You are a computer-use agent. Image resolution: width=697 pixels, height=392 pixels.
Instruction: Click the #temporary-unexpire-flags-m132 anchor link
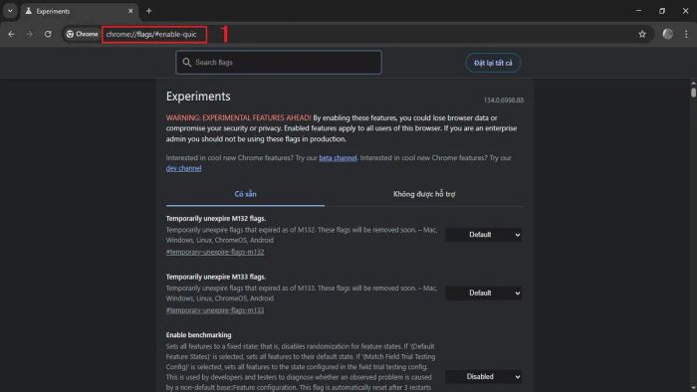215,252
